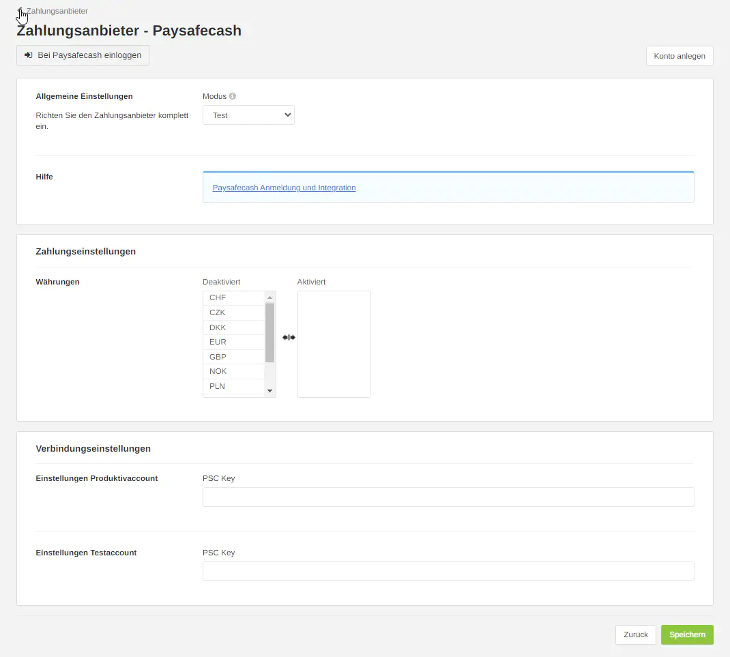The height and width of the screenshot is (657, 730).
Task: Focus the Produktivaccount PSC Key field
Action: [x=448, y=497]
